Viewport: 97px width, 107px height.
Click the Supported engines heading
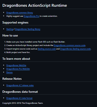pyautogui.click(x=15, y=22)
